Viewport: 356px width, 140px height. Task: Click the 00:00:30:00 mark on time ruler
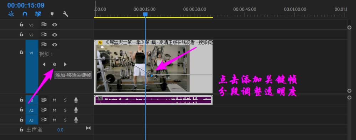[195, 9]
